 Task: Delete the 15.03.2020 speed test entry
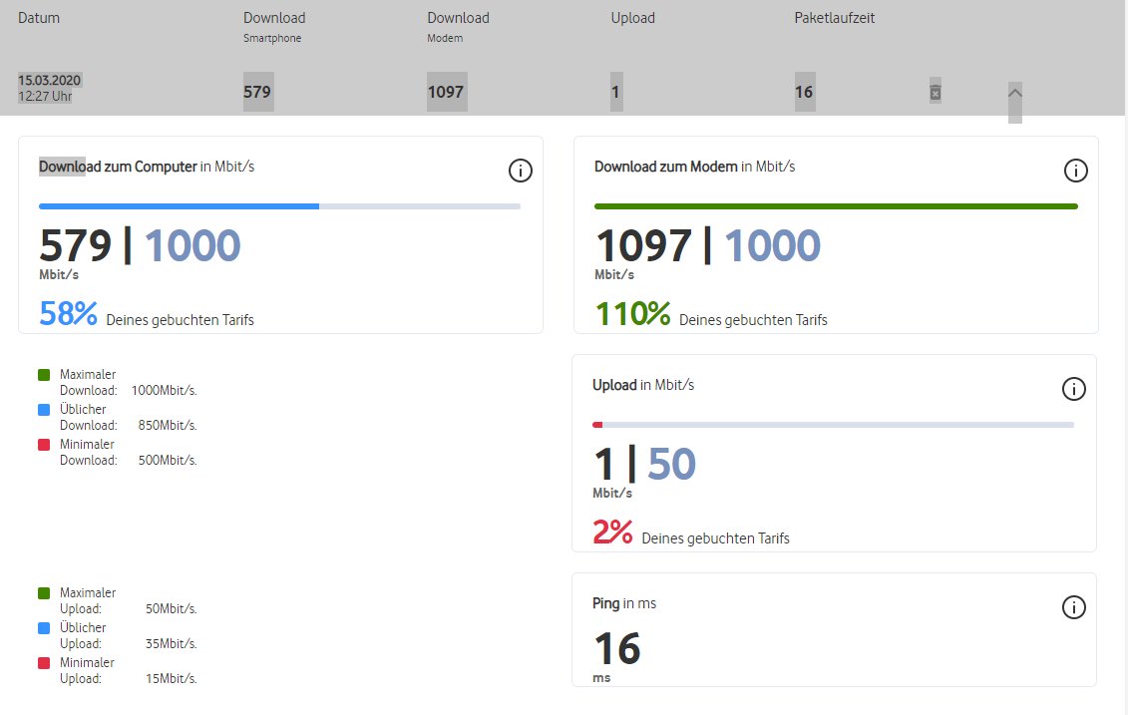936,92
